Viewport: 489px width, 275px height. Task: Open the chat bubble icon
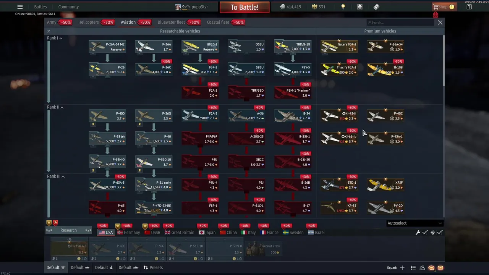431,268
